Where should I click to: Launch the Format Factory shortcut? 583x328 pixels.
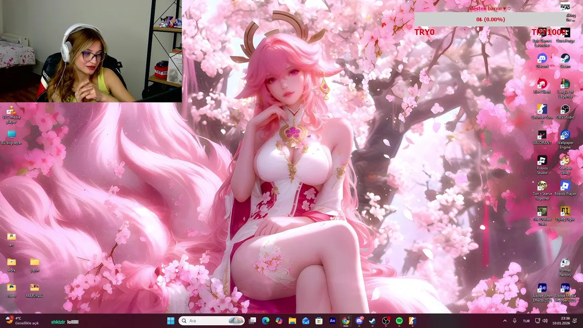click(565, 267)
